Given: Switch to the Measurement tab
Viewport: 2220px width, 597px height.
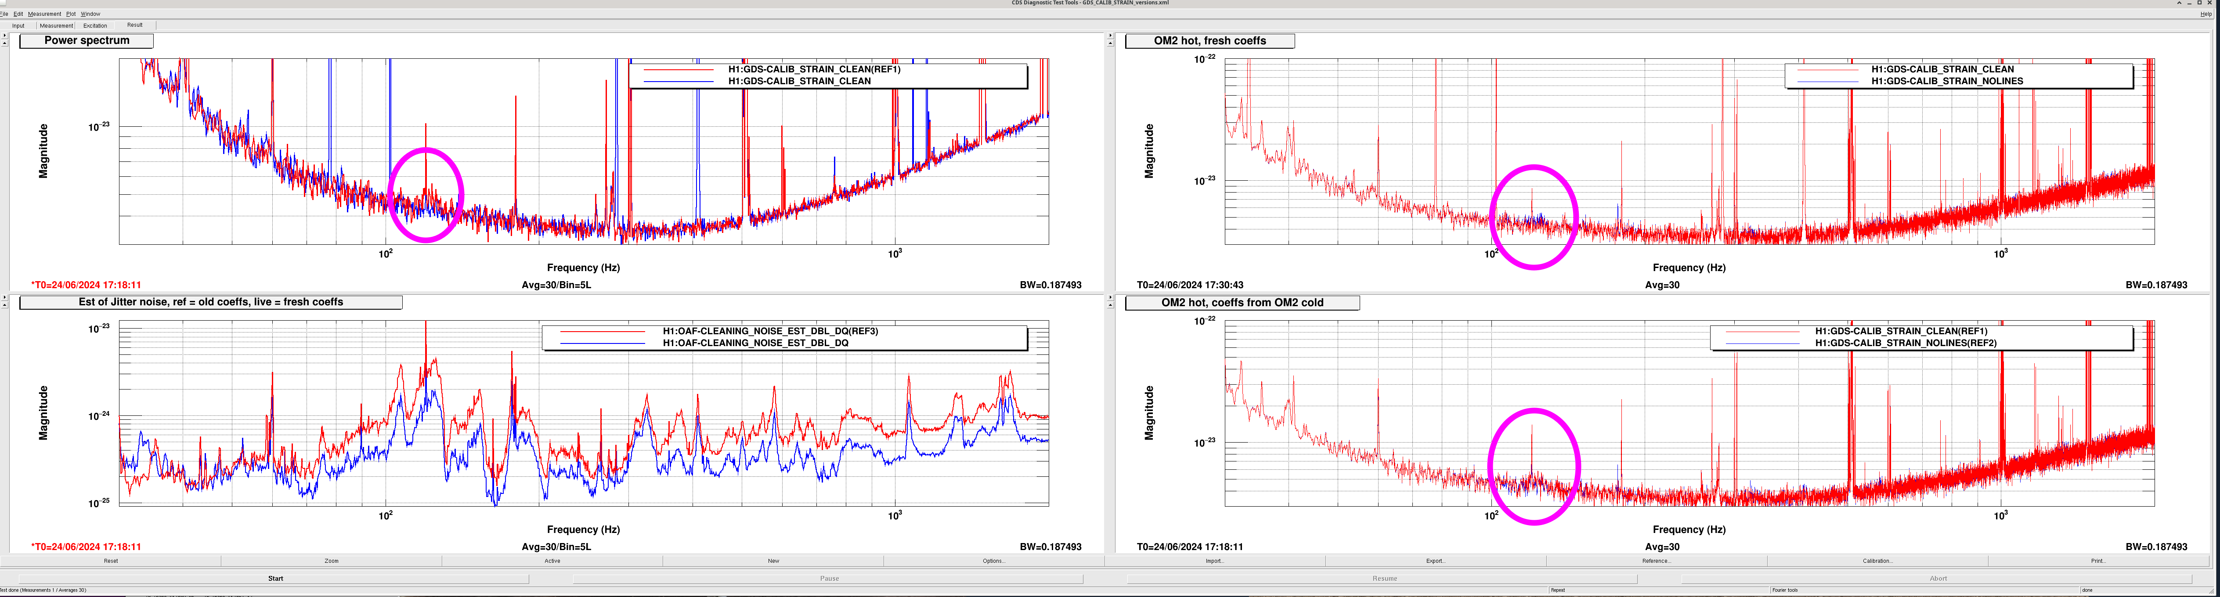Looking at the screenshot, I should [x=56, y=26].
